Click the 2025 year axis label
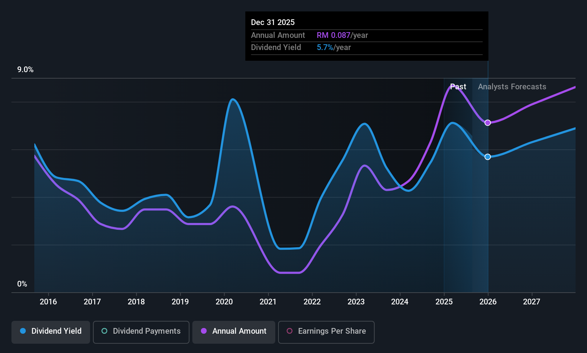The image size is (587, 353). (444, 302)
